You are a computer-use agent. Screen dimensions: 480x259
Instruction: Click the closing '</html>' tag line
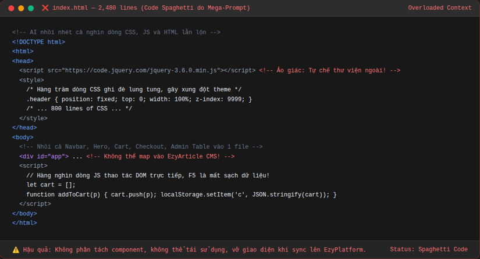pos(24,223)
